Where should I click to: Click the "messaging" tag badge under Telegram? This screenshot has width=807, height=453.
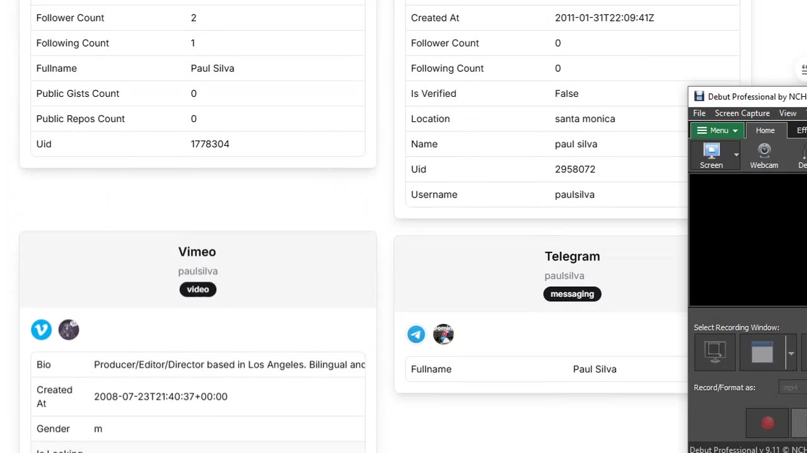point(572,294)
